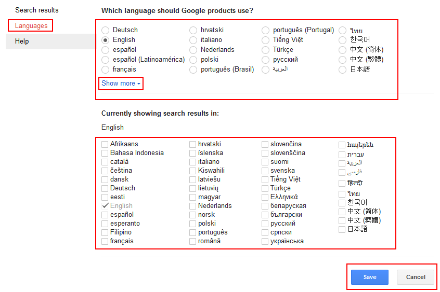Viewport: 440px width, 292px height.
Task: Enable the Ελληνικά checkbox
Action: pyautogui.click(x=265, y=198)
